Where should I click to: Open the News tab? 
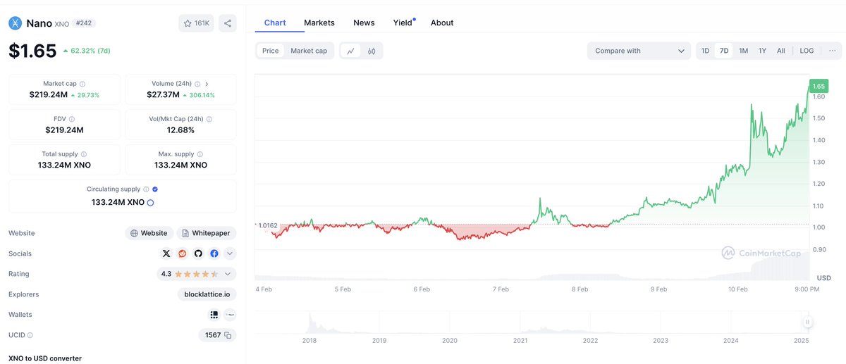tap(364, 23)
